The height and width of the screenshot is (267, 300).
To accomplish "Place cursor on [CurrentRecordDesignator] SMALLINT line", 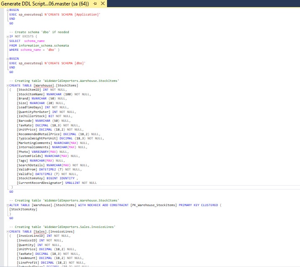I will pyautogui.click(x=57, y=183).
